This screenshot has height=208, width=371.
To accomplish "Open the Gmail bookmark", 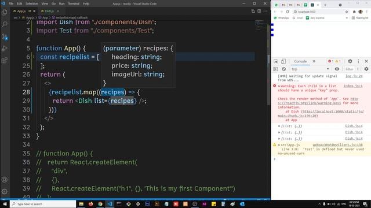I will (297, 18).
